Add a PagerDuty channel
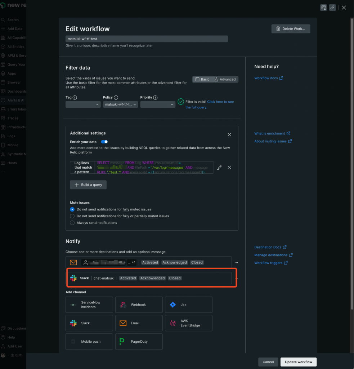The width and height of the screenshot is (354, 369). click(x=139, y=341)
